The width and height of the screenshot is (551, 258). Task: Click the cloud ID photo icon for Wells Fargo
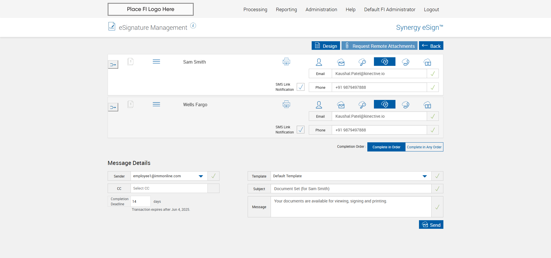[x=427, y=105]
